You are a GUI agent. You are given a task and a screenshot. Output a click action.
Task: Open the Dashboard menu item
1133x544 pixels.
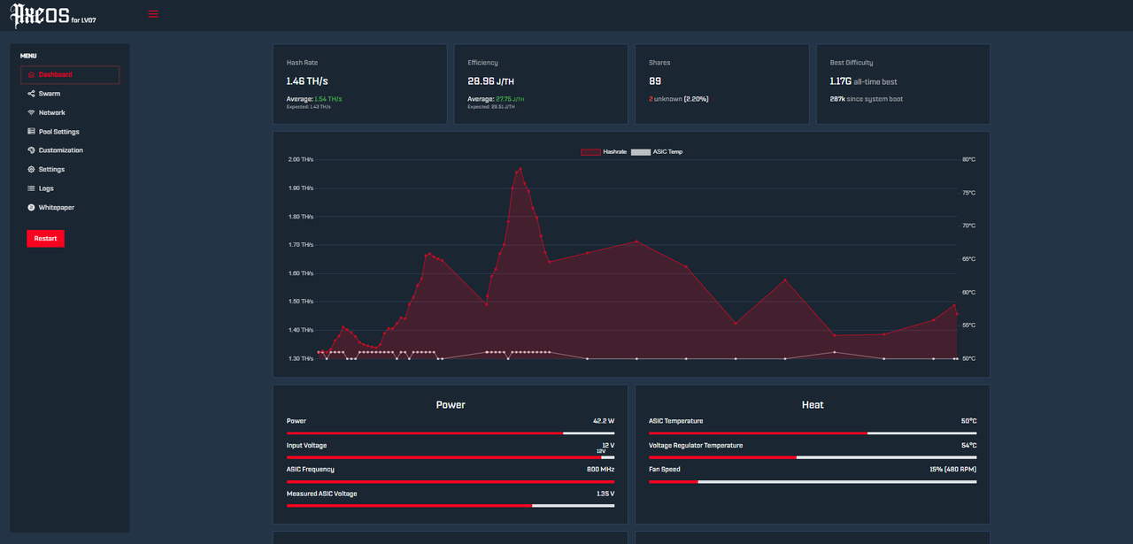coord(70,75)
